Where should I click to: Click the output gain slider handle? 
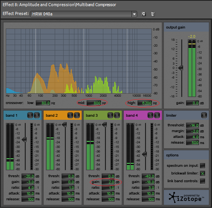[x=181, y=68]
